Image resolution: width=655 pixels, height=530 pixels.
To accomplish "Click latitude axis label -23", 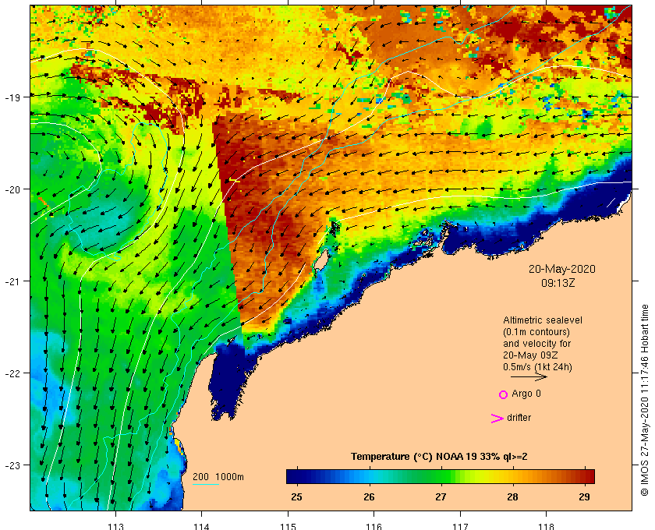I will tap(12, 465).
